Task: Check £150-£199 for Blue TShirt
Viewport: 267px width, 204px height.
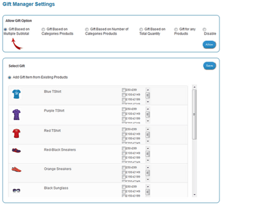Action: [x=124, y=99]
